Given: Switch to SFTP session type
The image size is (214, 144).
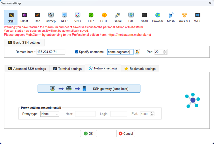Looking at the screenshot, I should tap(104, 17).
